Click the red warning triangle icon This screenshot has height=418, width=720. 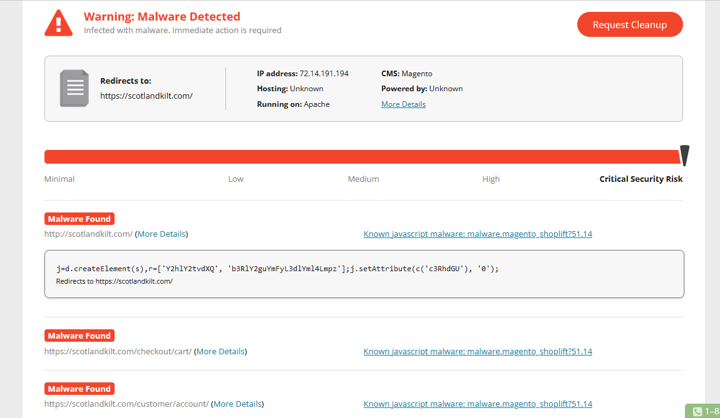pyautogui.click(x=59, y=23)
